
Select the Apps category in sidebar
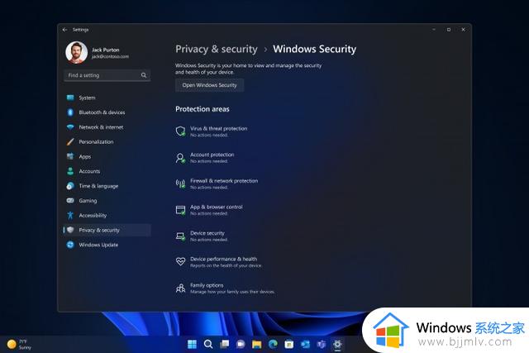tap(107, 156)
